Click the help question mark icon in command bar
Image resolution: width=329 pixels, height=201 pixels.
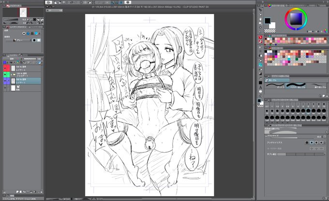[x=128, y=2]
